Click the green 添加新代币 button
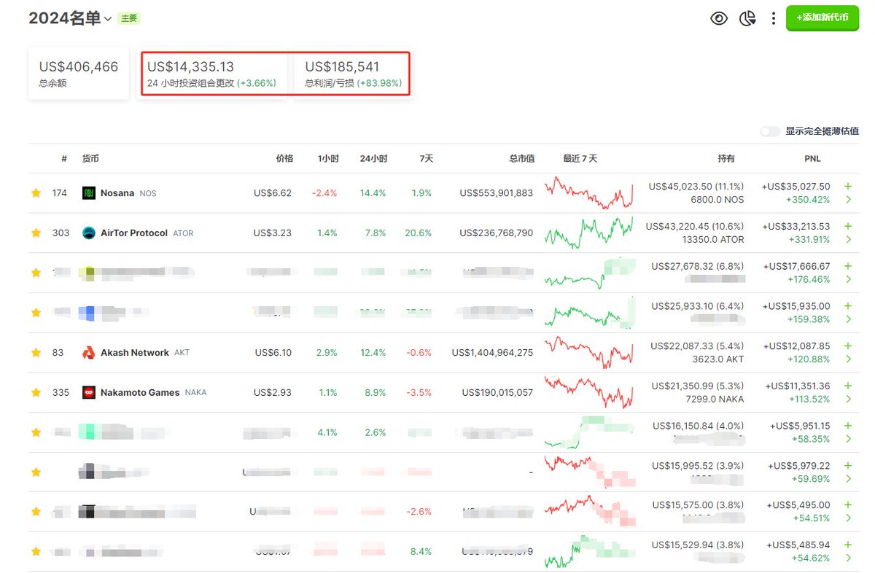 click(x=822, y=17)
